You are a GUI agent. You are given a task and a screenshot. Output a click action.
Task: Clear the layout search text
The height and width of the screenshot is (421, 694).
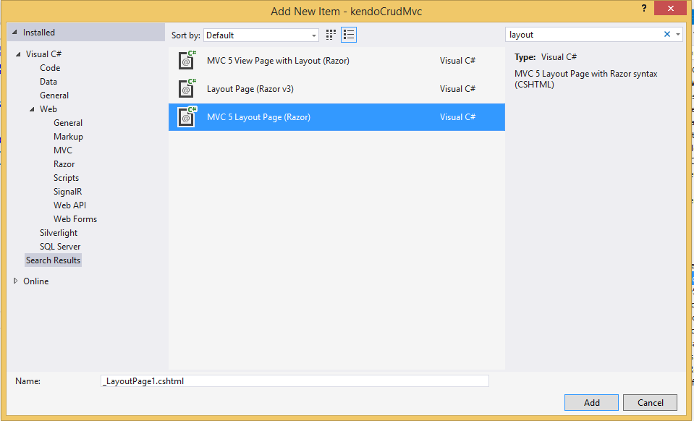667,35
